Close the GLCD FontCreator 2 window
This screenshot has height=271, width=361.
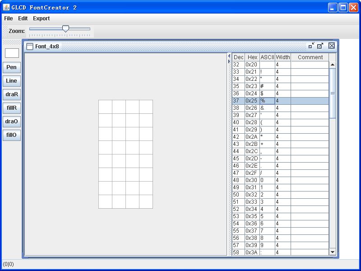[353, 8]
